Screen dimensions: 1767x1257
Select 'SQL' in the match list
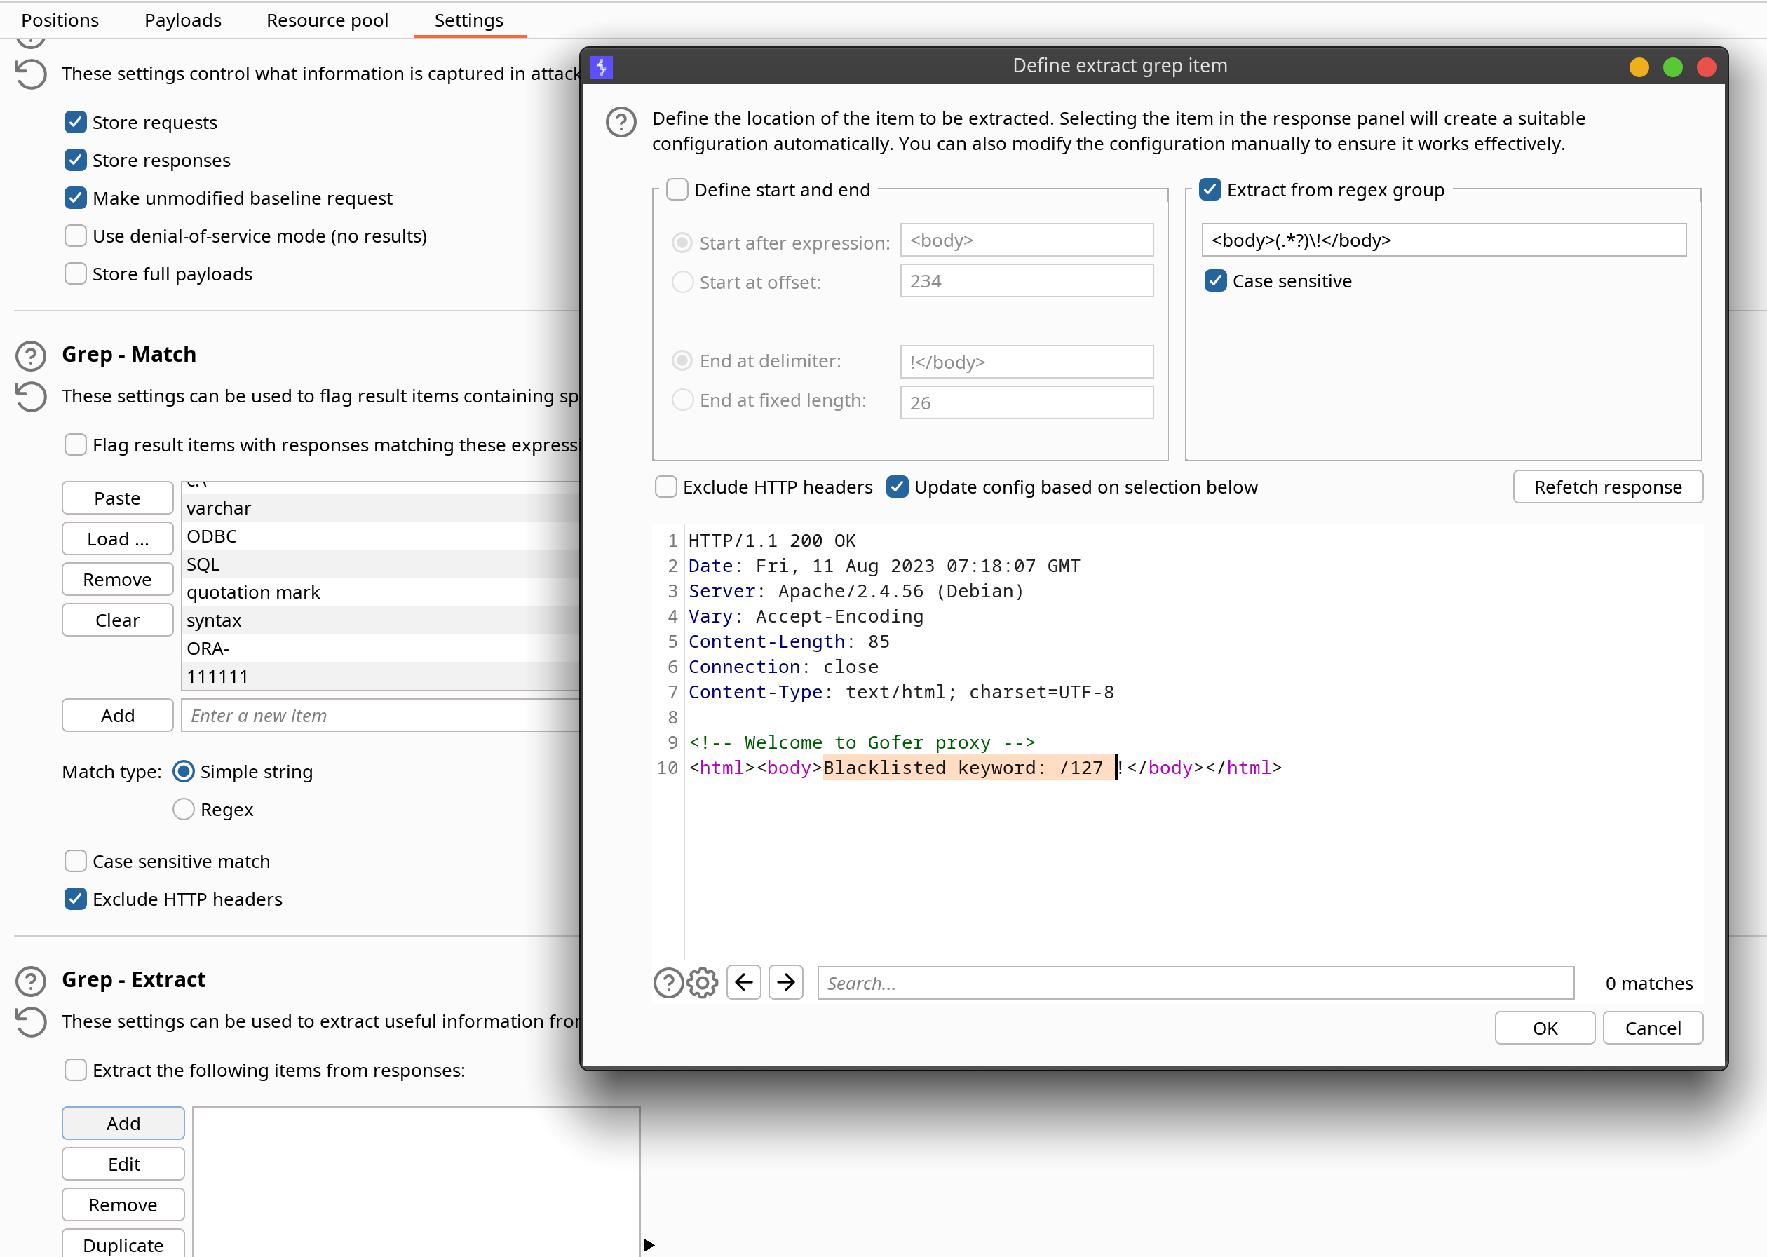(381, 564)
